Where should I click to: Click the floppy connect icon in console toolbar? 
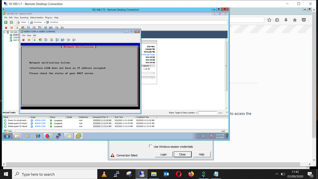tap(63, 40)
